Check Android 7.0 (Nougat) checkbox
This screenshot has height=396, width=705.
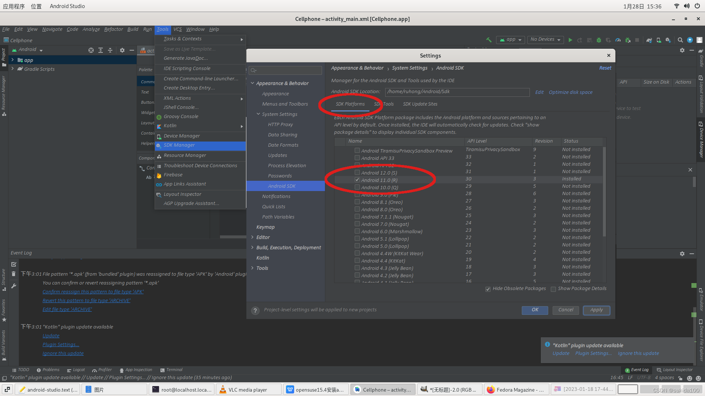pos(357,224)
